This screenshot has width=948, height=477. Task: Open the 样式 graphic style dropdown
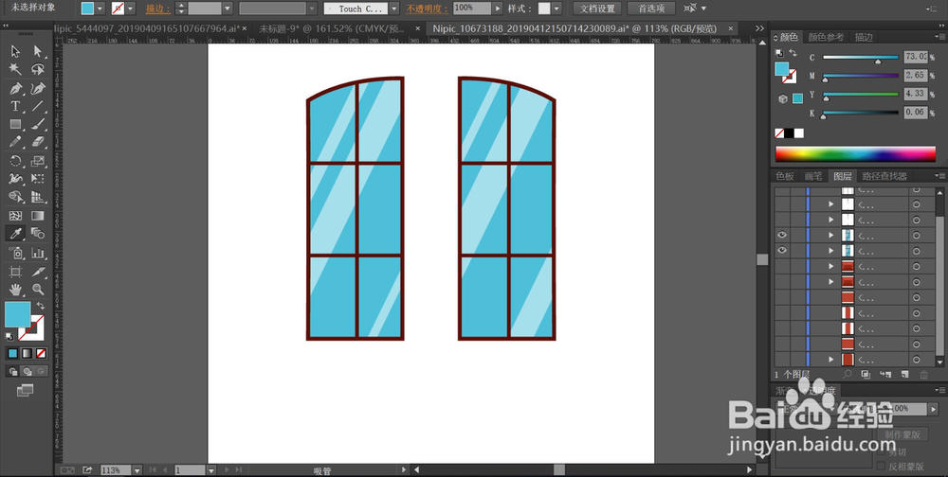click(556, 9)
